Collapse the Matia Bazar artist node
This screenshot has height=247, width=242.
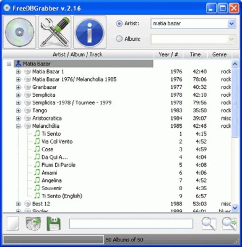click(x=9, y=64)
